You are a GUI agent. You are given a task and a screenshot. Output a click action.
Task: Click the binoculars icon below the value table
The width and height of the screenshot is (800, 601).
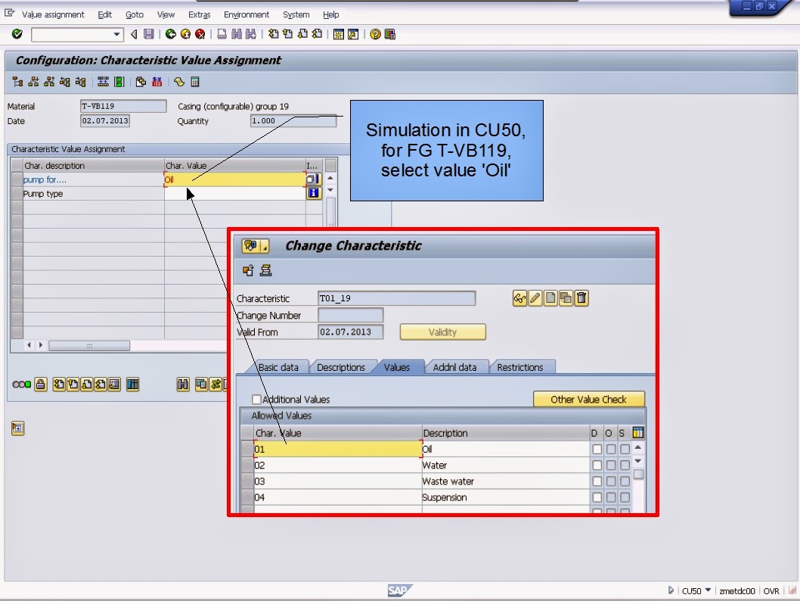click(x=183, y=385)
